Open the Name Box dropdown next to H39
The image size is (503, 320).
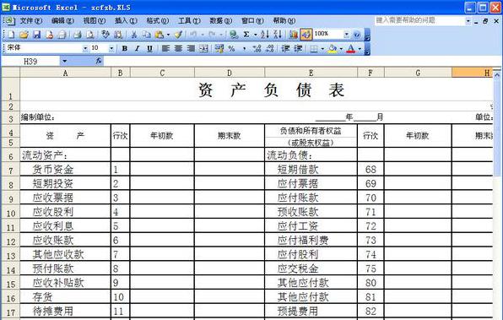click(65, 61)
